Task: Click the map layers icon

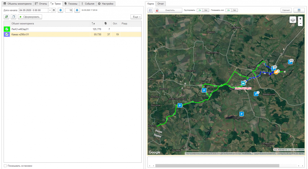Action: (x=293, y=20)
